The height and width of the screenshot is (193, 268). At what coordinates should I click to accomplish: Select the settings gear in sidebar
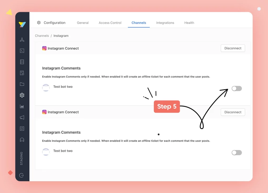[x=22, y=95]
